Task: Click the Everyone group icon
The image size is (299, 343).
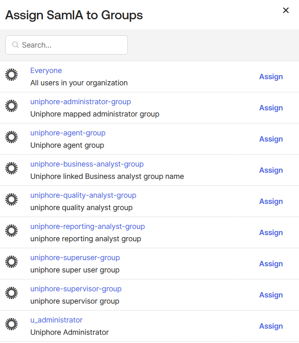Action: pos(11,75)
